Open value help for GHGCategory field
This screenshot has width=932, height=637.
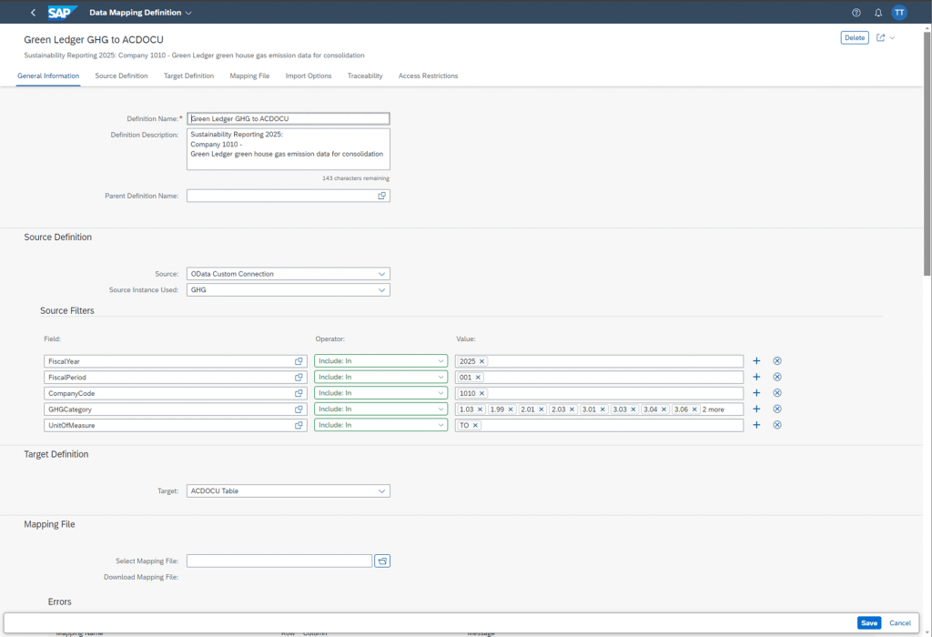pyautogui.click(x=299, y=409)
